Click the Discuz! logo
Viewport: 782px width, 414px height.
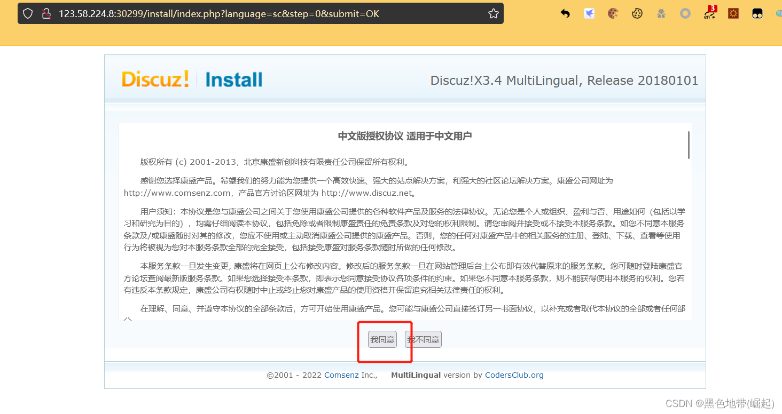pos(155,78)
